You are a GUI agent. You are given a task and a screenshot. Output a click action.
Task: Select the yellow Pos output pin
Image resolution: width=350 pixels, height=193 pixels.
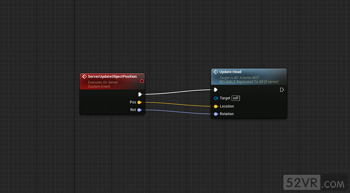pyautogui.click(x=139, y=102)
